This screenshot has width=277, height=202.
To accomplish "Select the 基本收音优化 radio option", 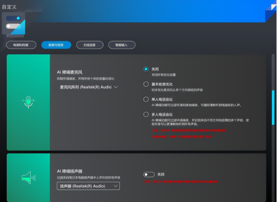I will point(146,84).
